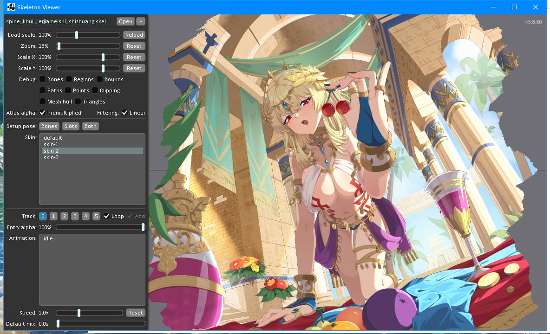Disable the Loop checkbox

click(x=106, y=216)
